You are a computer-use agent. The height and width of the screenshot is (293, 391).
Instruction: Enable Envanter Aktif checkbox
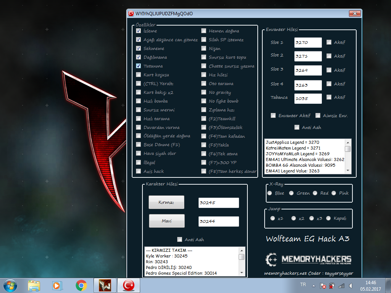pyautogui.click(x=273, y=116)
